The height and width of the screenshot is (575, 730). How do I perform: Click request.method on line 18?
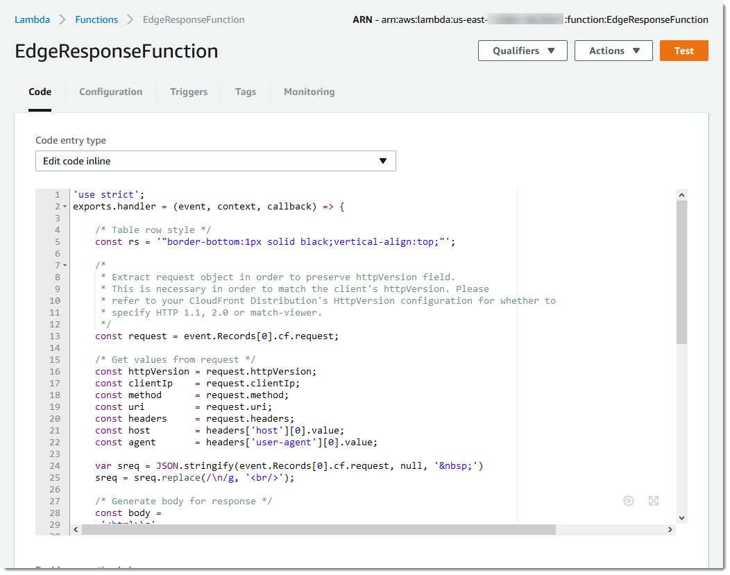[244, 395]
